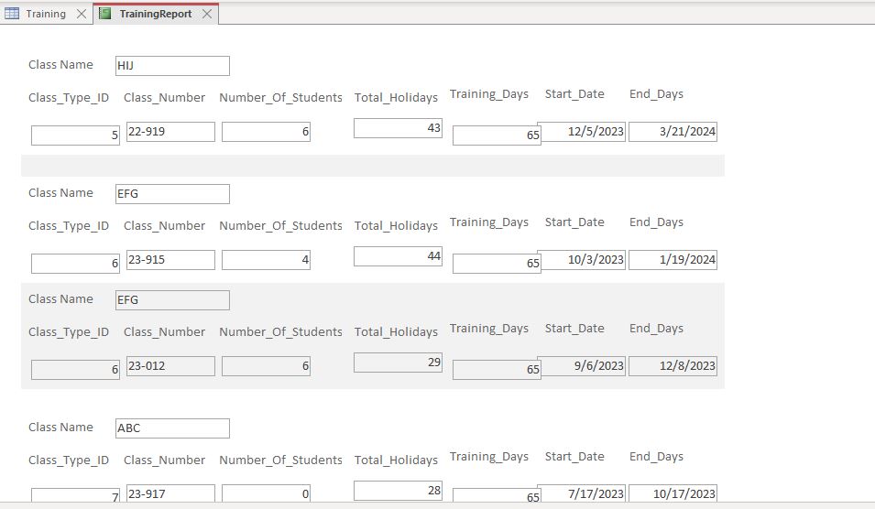Click Class_Type_ID field with value 5
Screen dimensions: 875x509
[x=75, y=135]
